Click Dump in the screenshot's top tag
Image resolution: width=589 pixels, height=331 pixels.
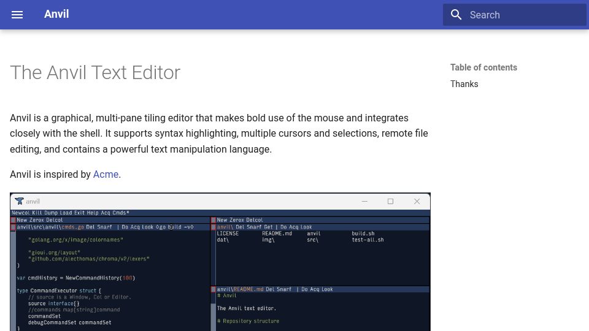click(51, 213)
